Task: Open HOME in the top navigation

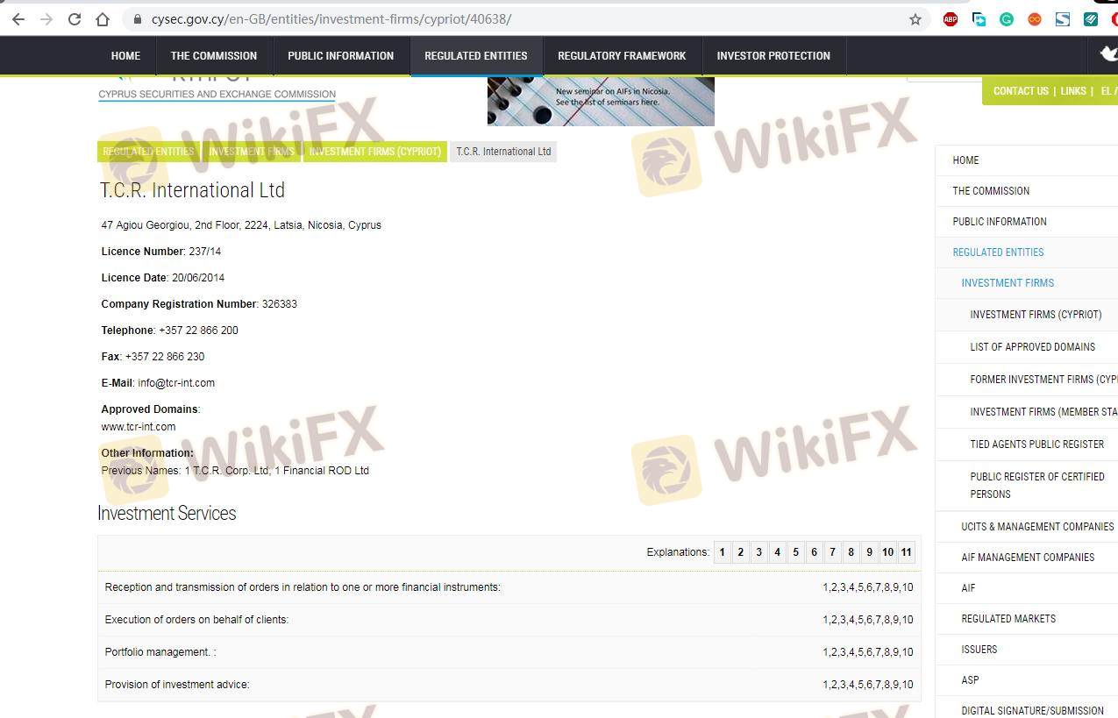Action: coord(125,55)
